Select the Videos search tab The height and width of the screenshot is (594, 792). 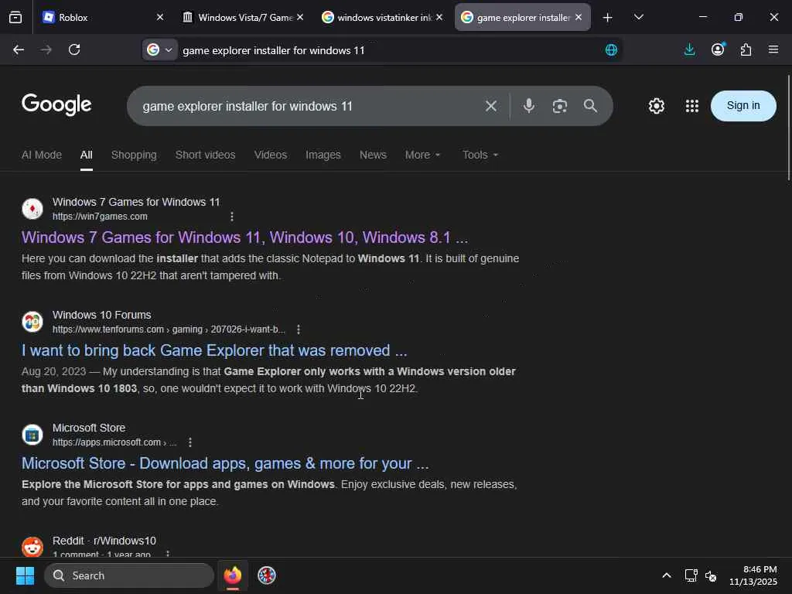click(x=270, y=155)
